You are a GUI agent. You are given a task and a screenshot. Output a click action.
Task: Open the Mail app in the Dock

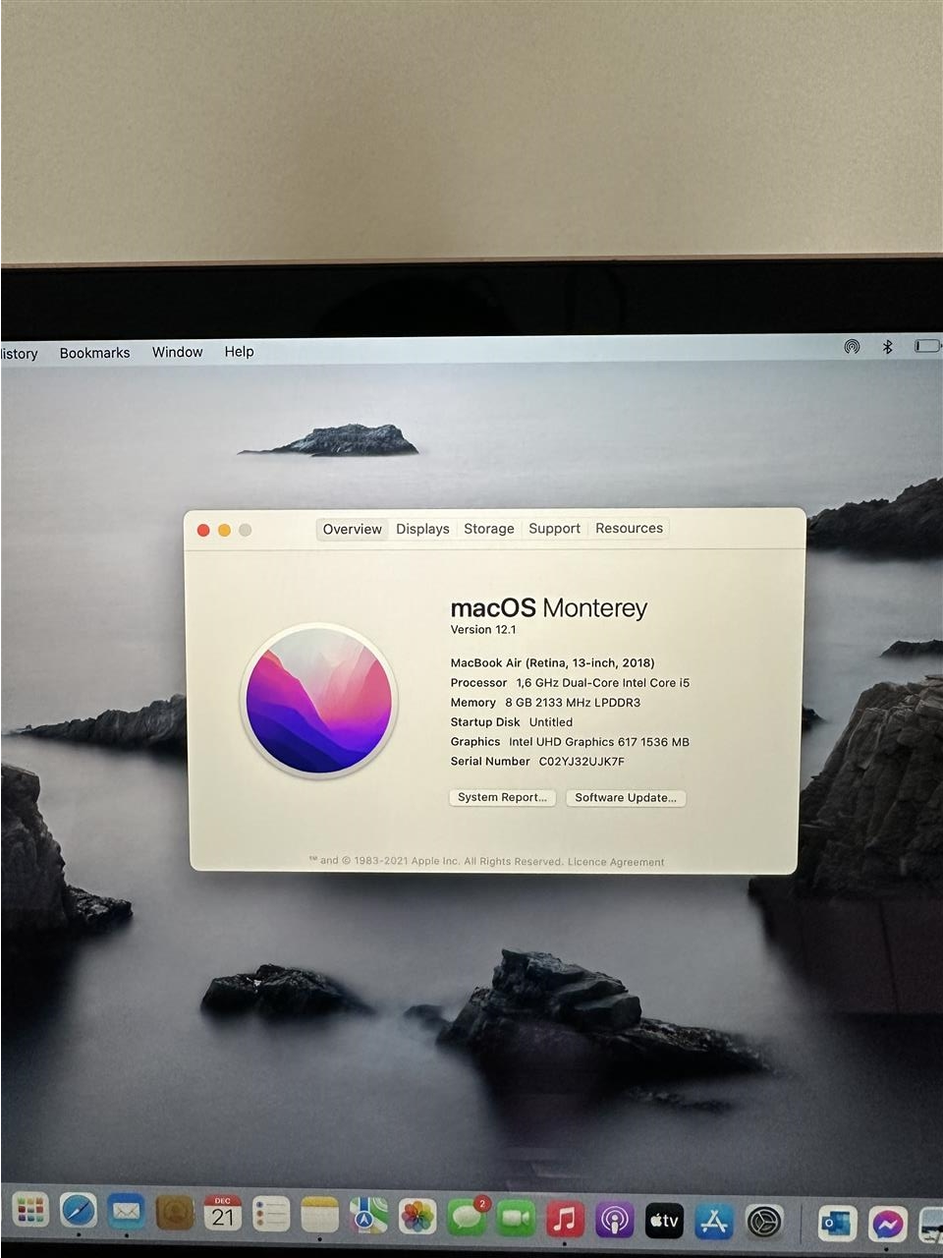(x=126, y=1212)
